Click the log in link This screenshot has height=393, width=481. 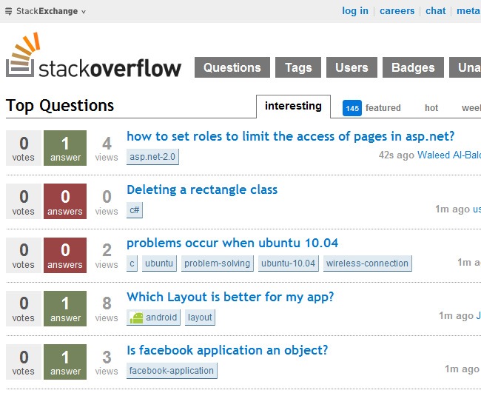[354, 11]
